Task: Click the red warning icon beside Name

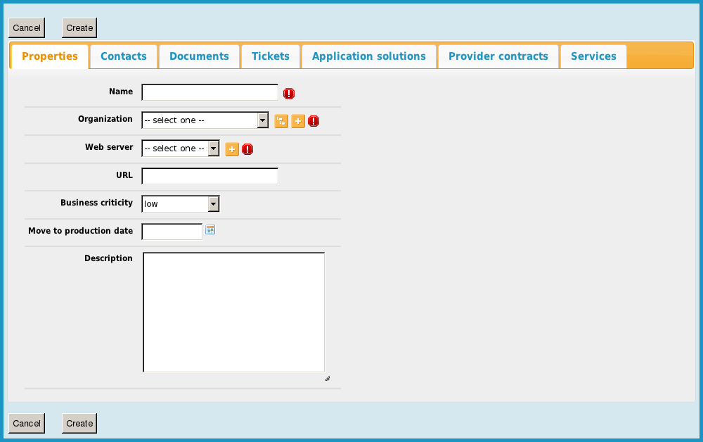Action: pos(289,94)
